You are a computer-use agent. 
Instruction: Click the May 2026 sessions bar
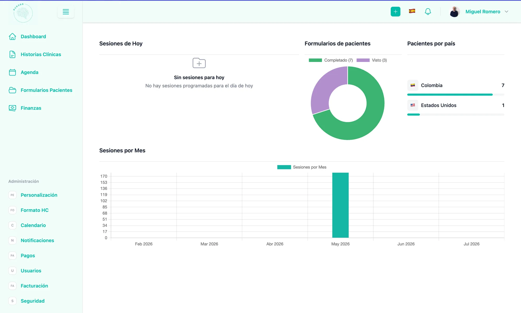[x=340, y=205]
